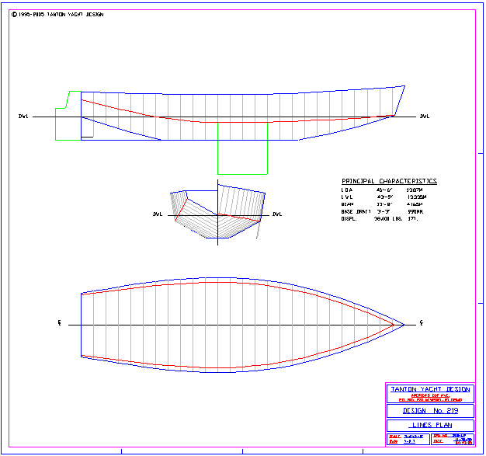Click the LINES PLAN title block

point(432,425)
